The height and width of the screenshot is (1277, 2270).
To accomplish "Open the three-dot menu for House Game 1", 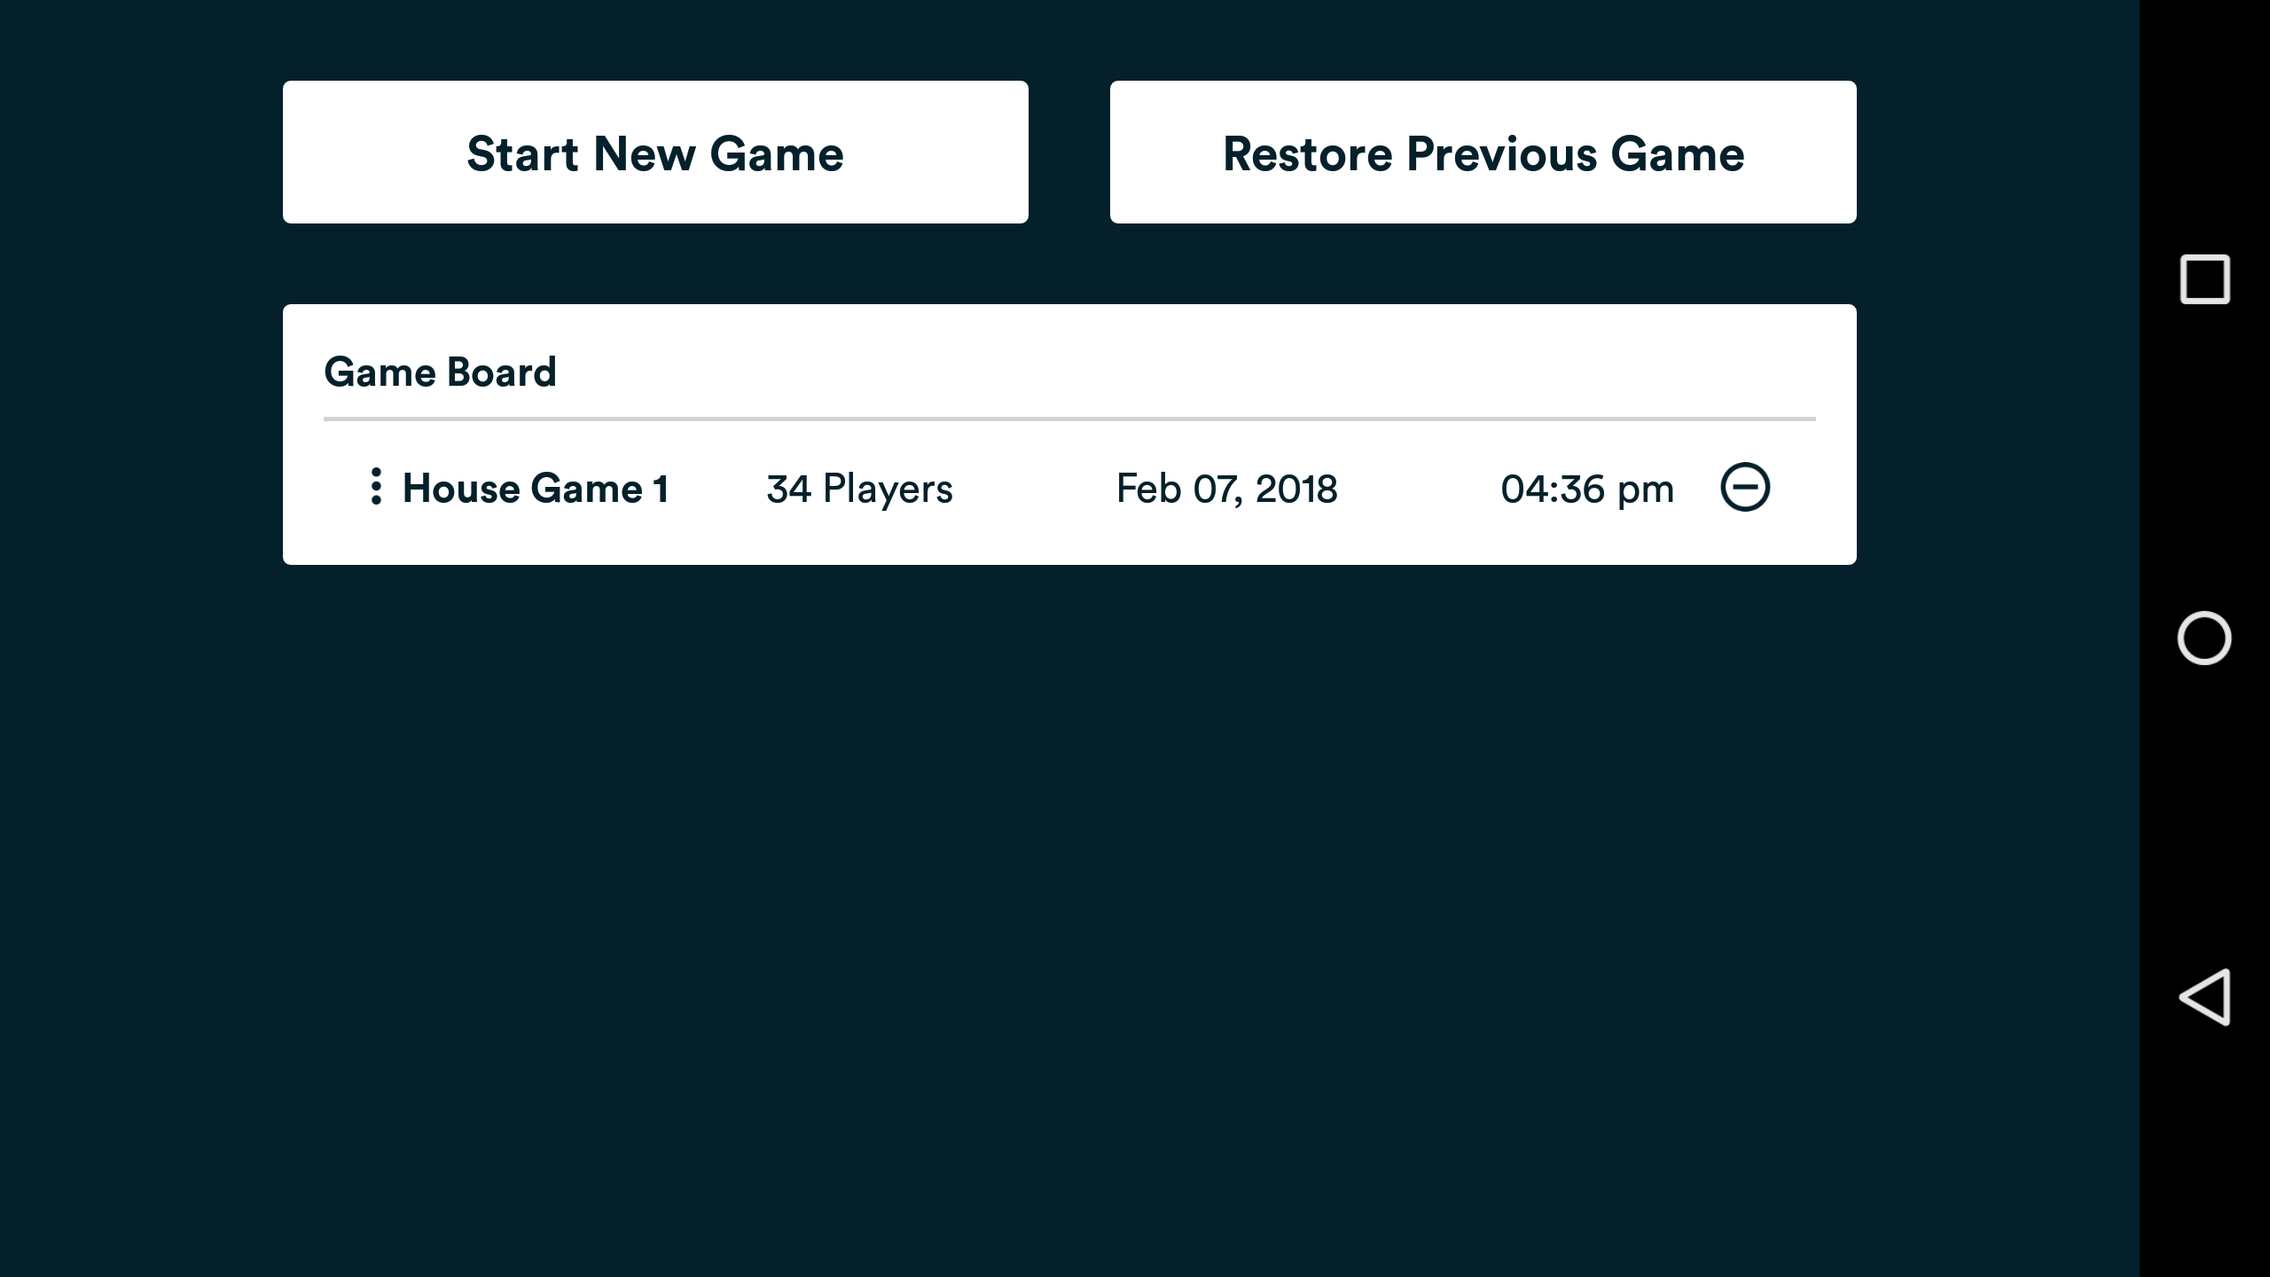I will (376, 487).
